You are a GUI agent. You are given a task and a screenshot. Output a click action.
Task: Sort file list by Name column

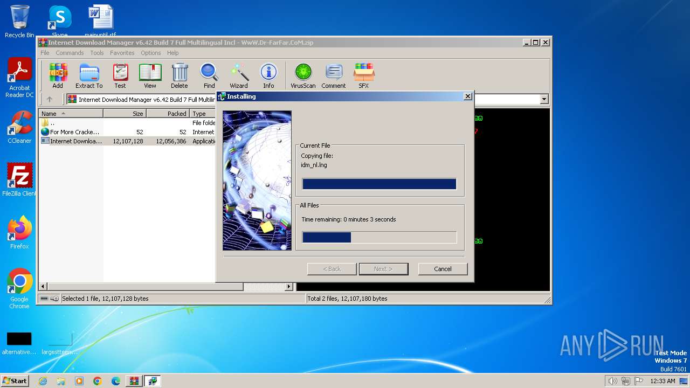pyautogui.click(x=71, y=114)
